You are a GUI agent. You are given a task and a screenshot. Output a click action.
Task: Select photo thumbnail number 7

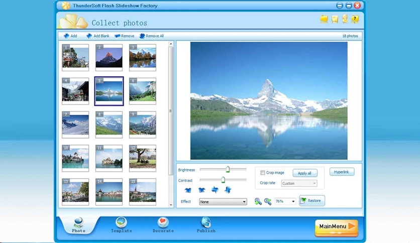coord(75,125)
